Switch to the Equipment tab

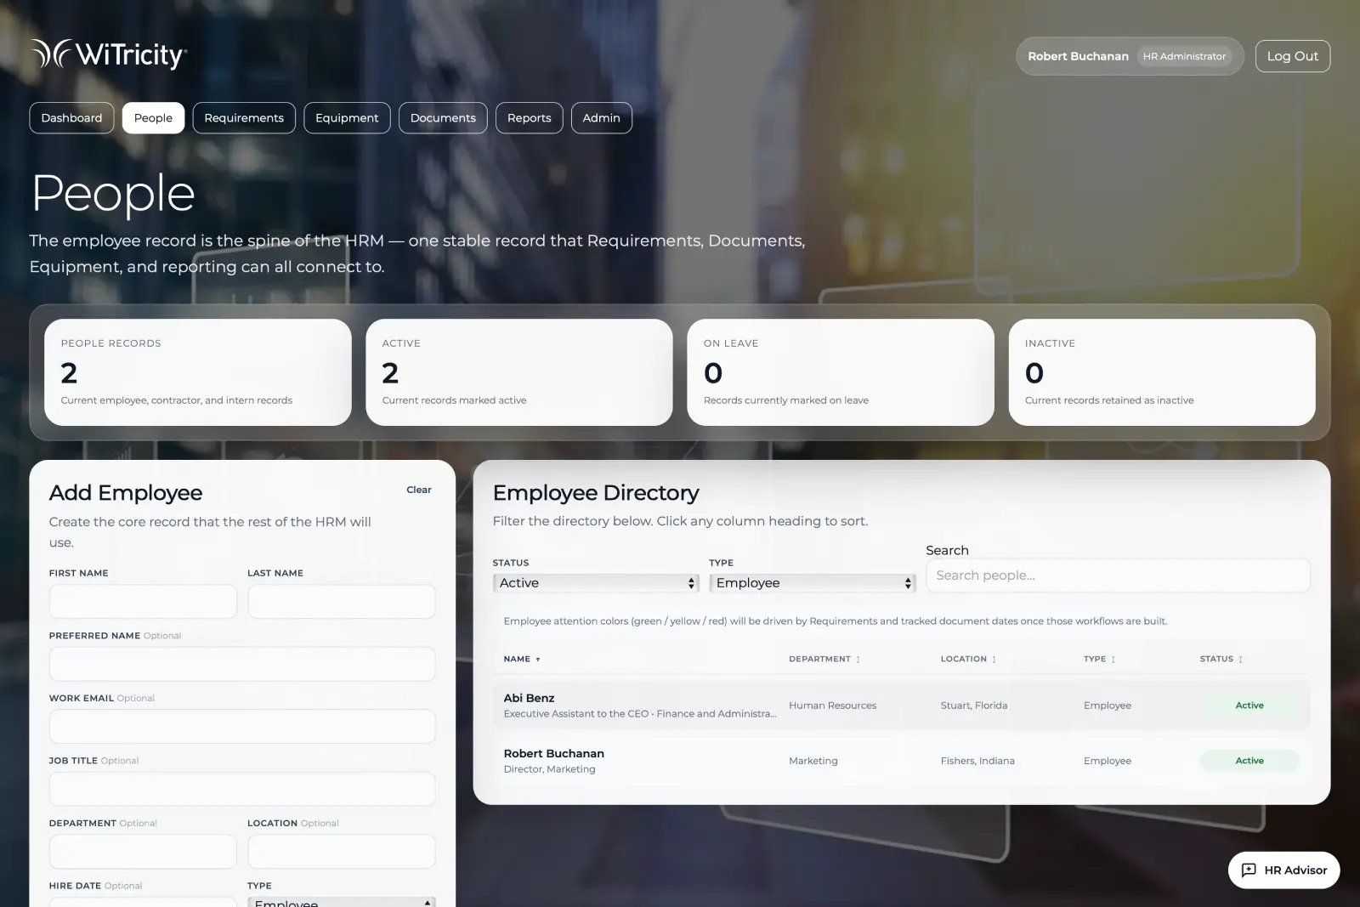(347, 118)
